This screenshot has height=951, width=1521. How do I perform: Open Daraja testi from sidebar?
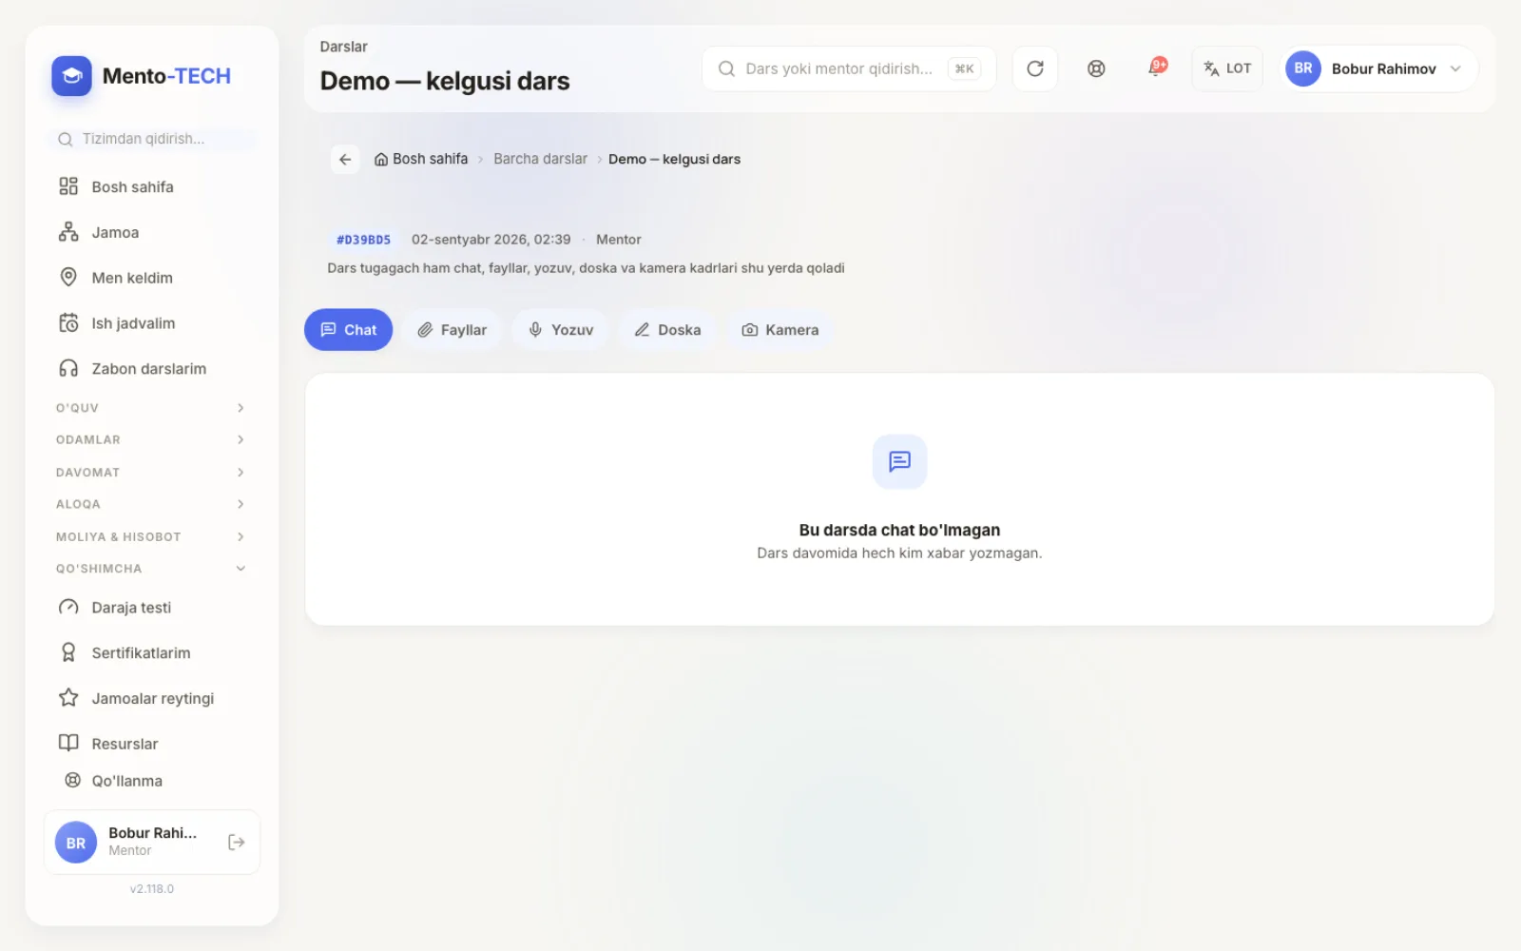pos(152,608)
